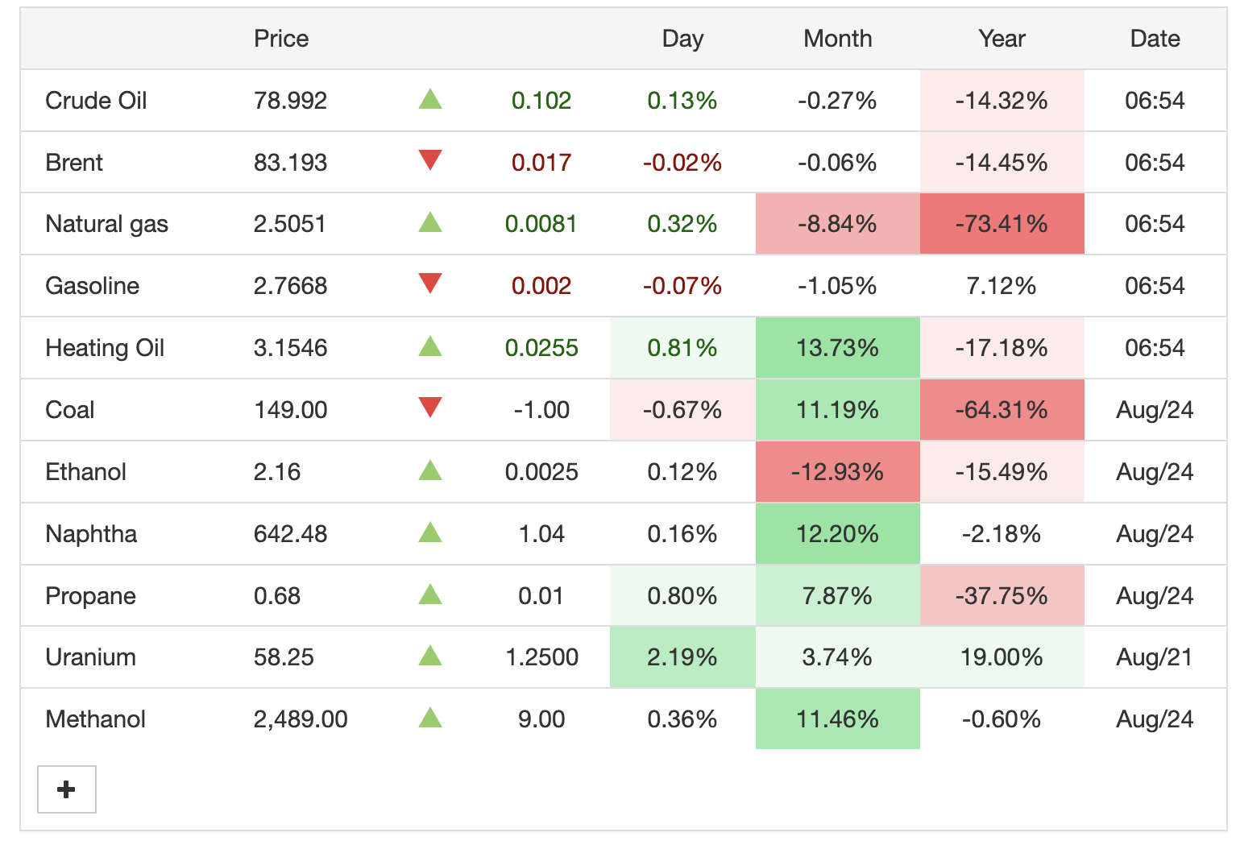Sort by the Year column header
The width and height of the screenshot is (1236, 849).
1002,39
